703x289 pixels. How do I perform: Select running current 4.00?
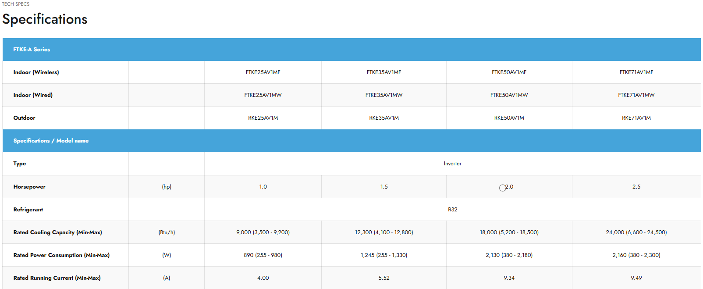(x=263, y=278)
